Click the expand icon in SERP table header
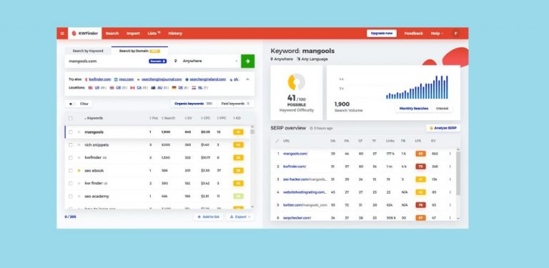The width and height of the screenshot is (549, 268). click(x=277, y=141)
